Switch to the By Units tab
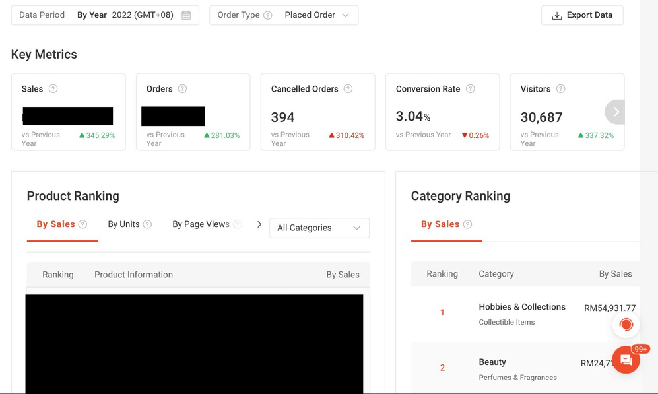The image size is (658, 394). pos(124,224)
